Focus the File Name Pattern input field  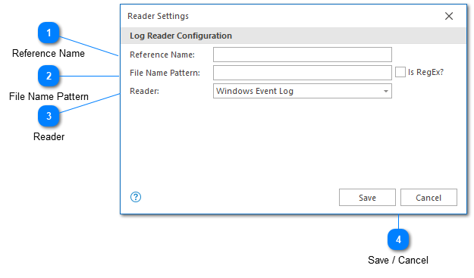[x=303, y=73]
